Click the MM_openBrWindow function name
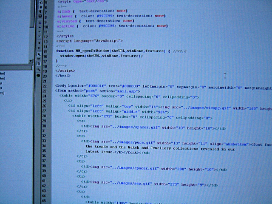This screenshot has height=204, width=272. [92, 51]
